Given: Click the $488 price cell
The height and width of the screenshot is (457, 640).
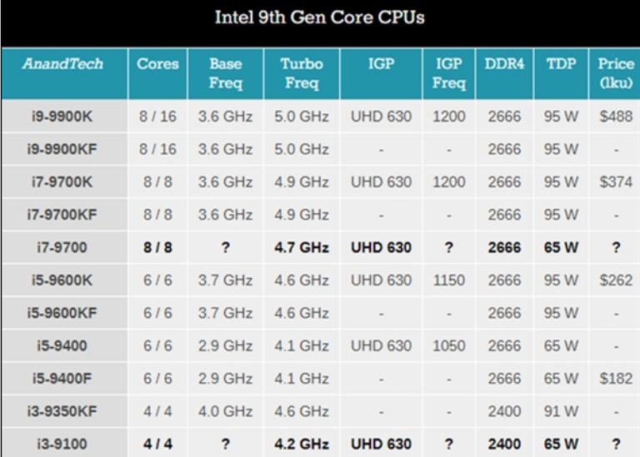Looking at the screenshot, I should pyautogui.click(x=616, y=117).
